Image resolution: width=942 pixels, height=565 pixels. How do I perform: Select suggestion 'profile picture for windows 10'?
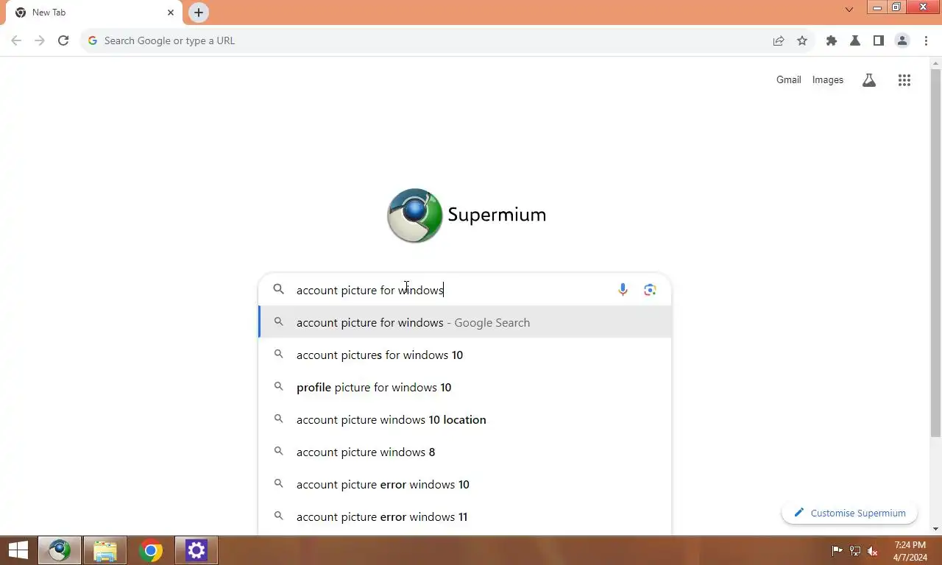click(464, 387)
